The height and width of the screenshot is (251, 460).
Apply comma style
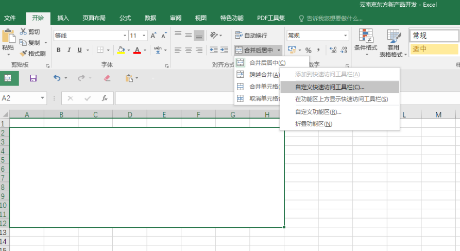(318, 50)
